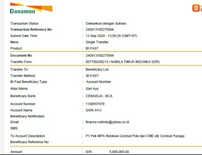Select the currency code 'IDR' in Amount row
202x155 pixels.
pyautogui.click(x=89, y=152)
